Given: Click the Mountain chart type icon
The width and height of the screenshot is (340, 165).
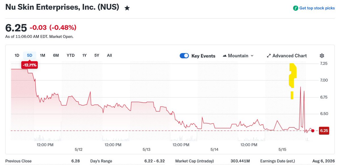Looking at the screenshot, I should coord(225,56).
